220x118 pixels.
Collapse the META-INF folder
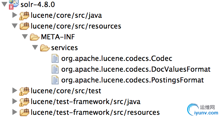pos(25,36)
